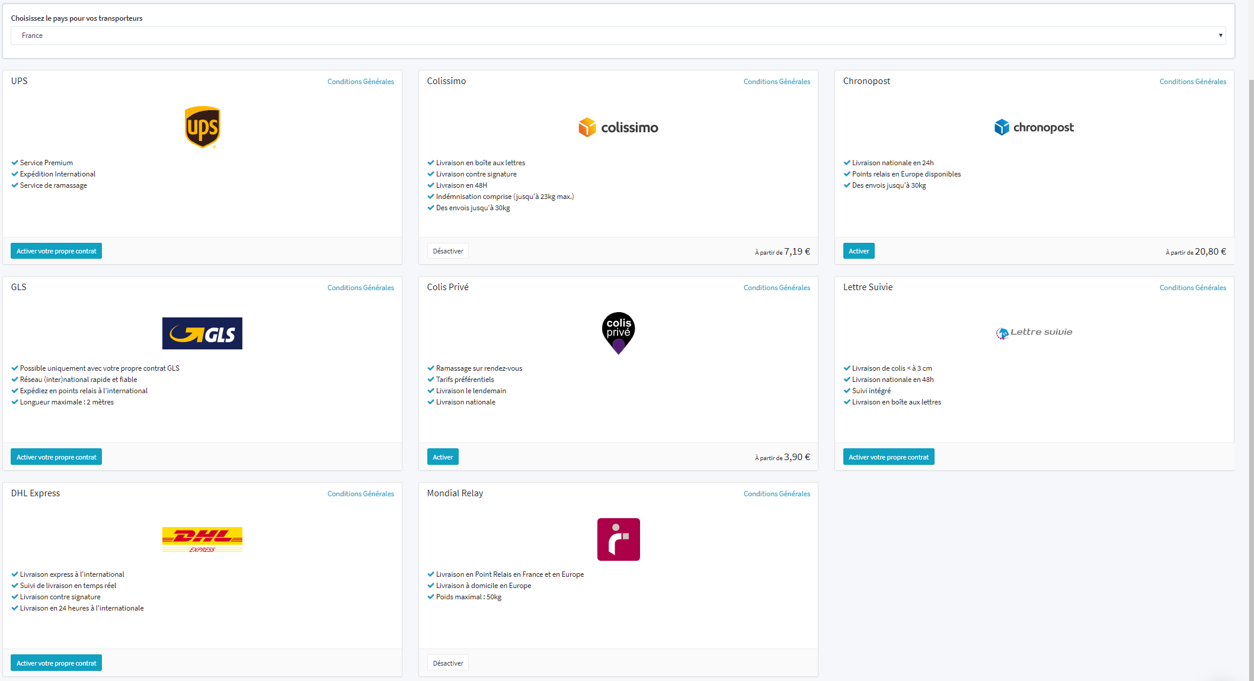
Task: Activate the Colis Privé carrier
Action: pos(443,457)
